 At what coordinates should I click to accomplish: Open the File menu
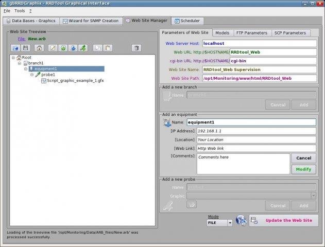coord(7,11)
